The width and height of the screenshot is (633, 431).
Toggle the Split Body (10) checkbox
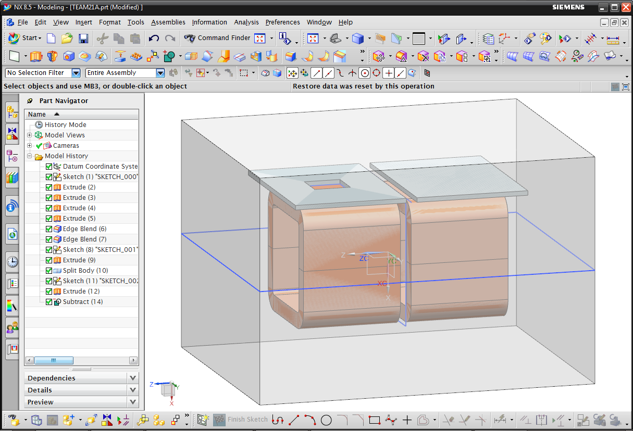49,271
